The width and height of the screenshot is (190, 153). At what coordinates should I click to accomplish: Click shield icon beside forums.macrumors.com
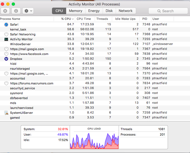click(6, 83)
